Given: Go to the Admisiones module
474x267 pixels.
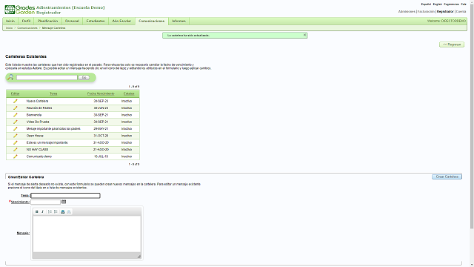Looking at the screenshot, I should click(x=407, y=12).
